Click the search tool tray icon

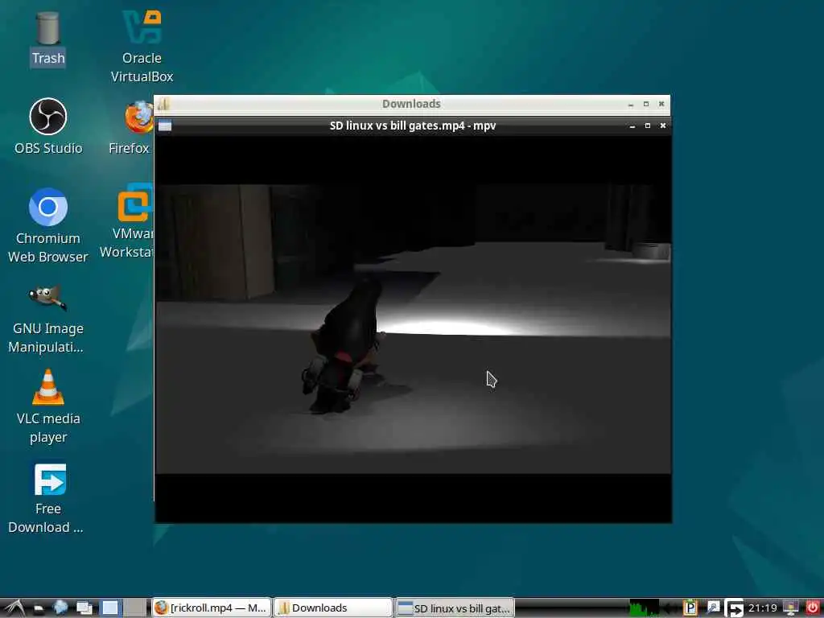[x=713, y=608]
